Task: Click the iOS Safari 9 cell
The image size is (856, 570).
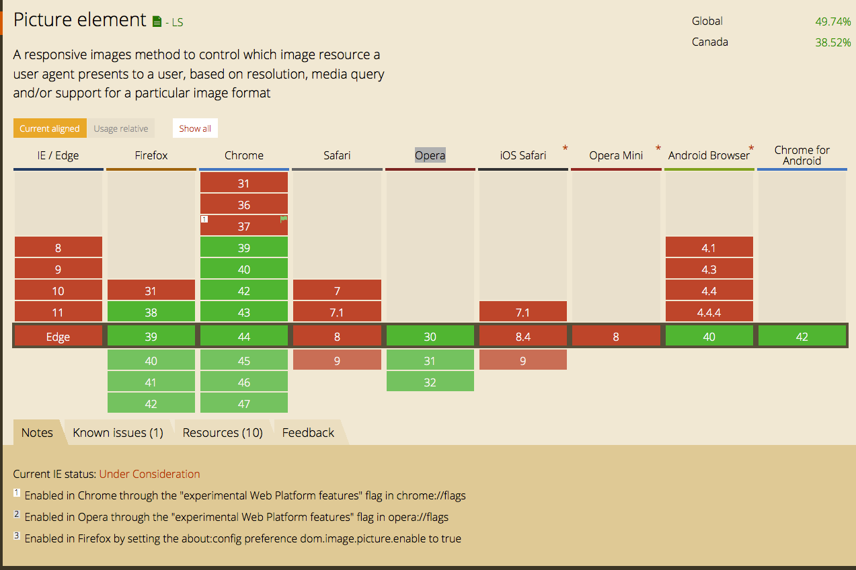Action: point(523,360)
